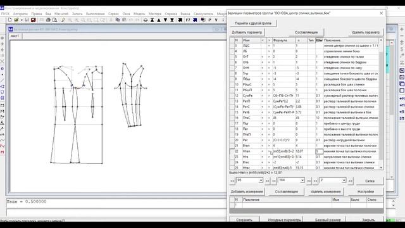
Task: Click the Исходные параметры button
Action: pos(285,219)
